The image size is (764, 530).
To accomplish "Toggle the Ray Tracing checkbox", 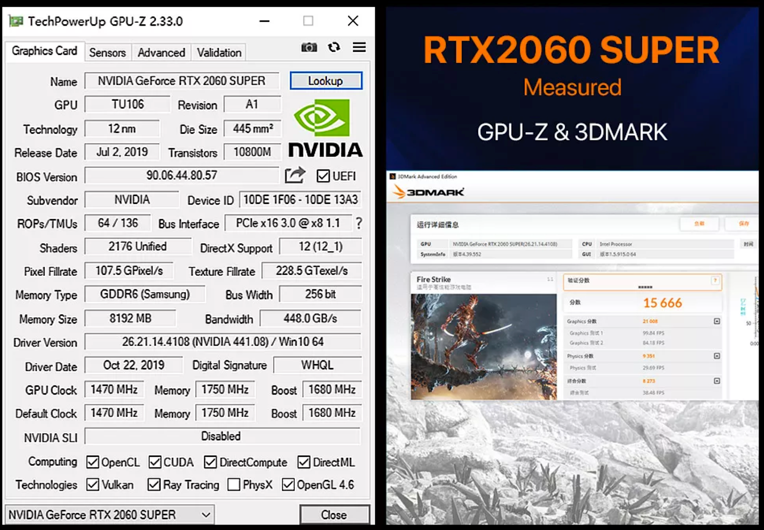I will [x=154, y=485].
